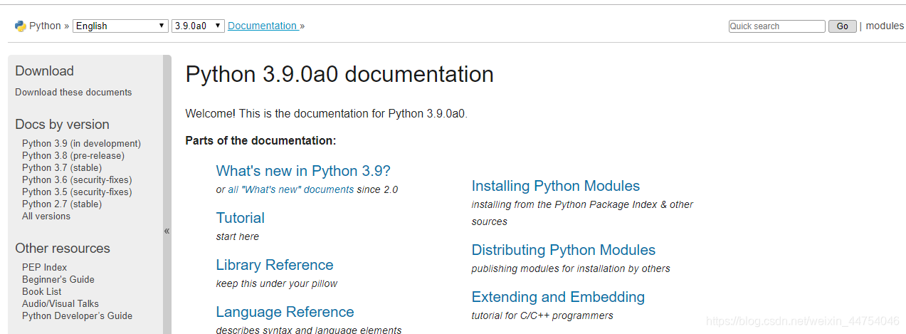Open the Tutorial link
The image size is (906, 334).
(241, 218)
